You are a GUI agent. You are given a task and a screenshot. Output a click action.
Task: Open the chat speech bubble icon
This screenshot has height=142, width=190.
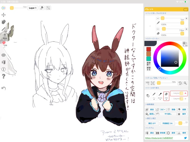coord(4,55)
